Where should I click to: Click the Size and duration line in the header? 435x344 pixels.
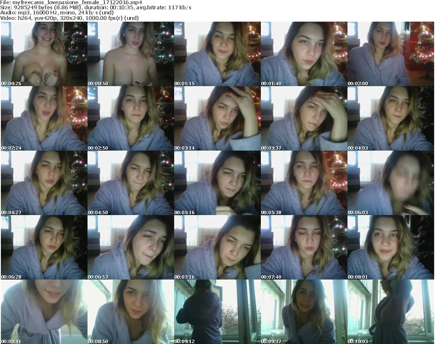pos(96,8)
